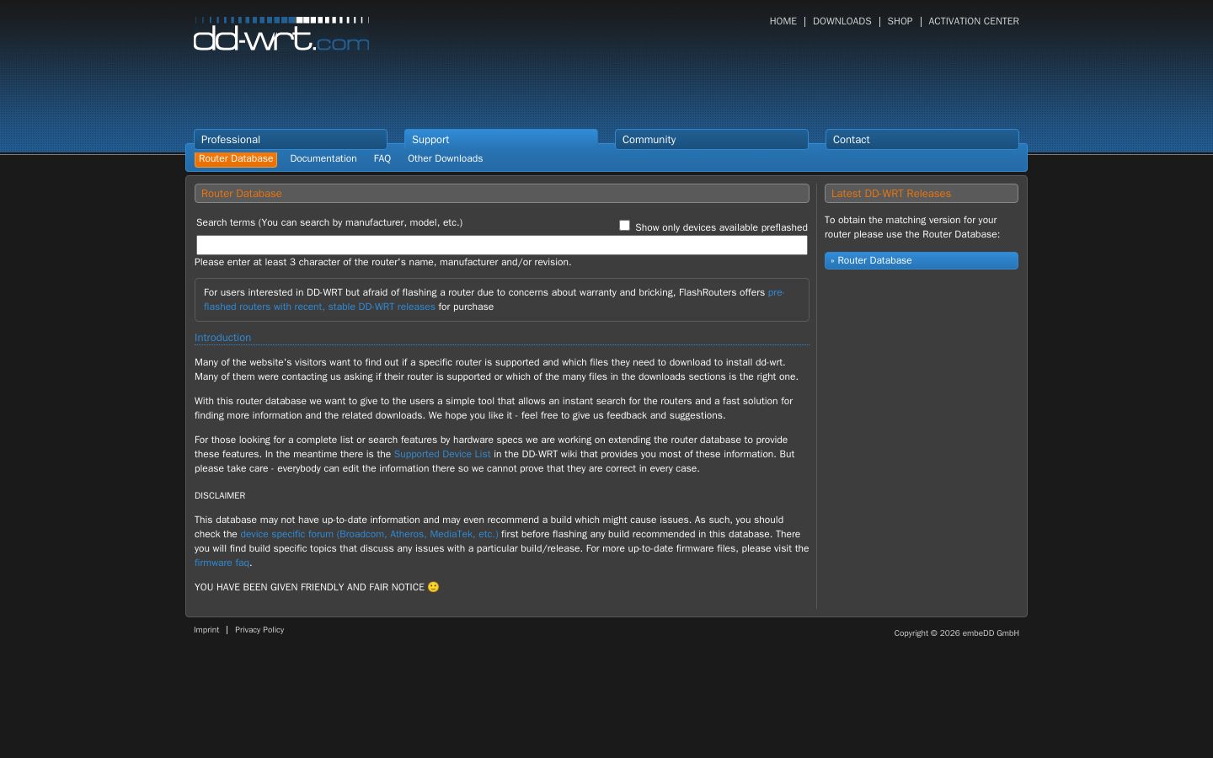Select the Professional main tab

(291, 140)
